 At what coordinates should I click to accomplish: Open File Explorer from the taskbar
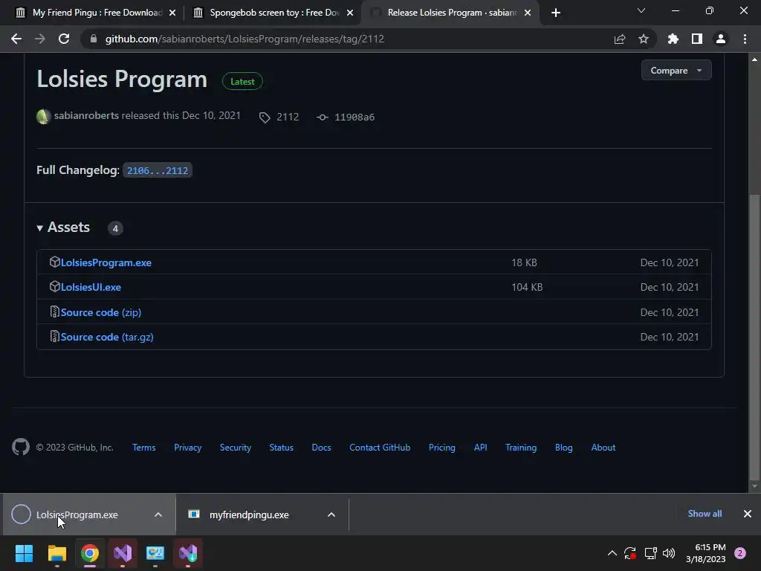click(x=56, y=553)
